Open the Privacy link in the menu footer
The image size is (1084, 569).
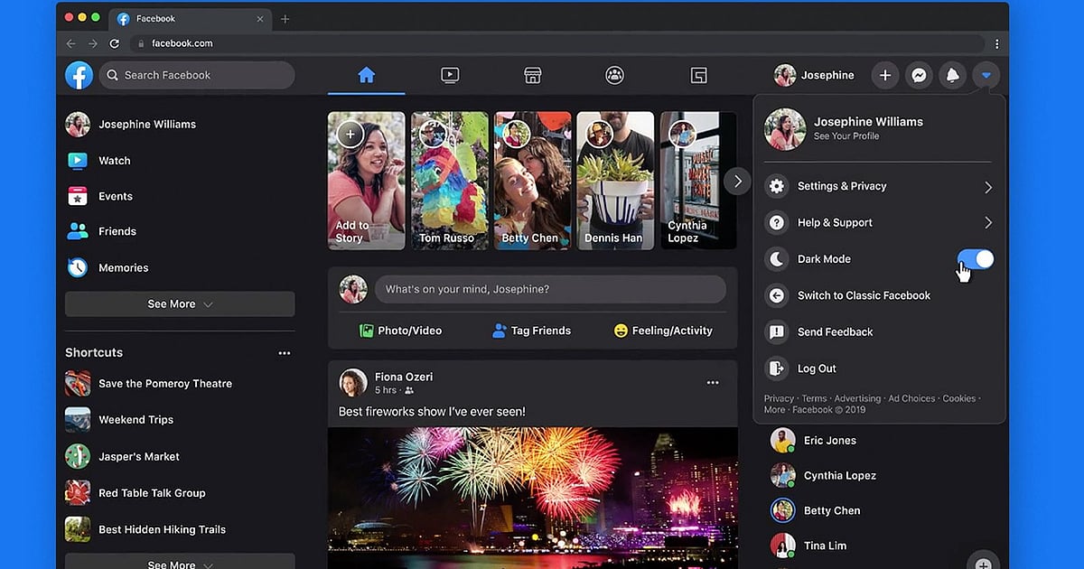tap(778, 397)
